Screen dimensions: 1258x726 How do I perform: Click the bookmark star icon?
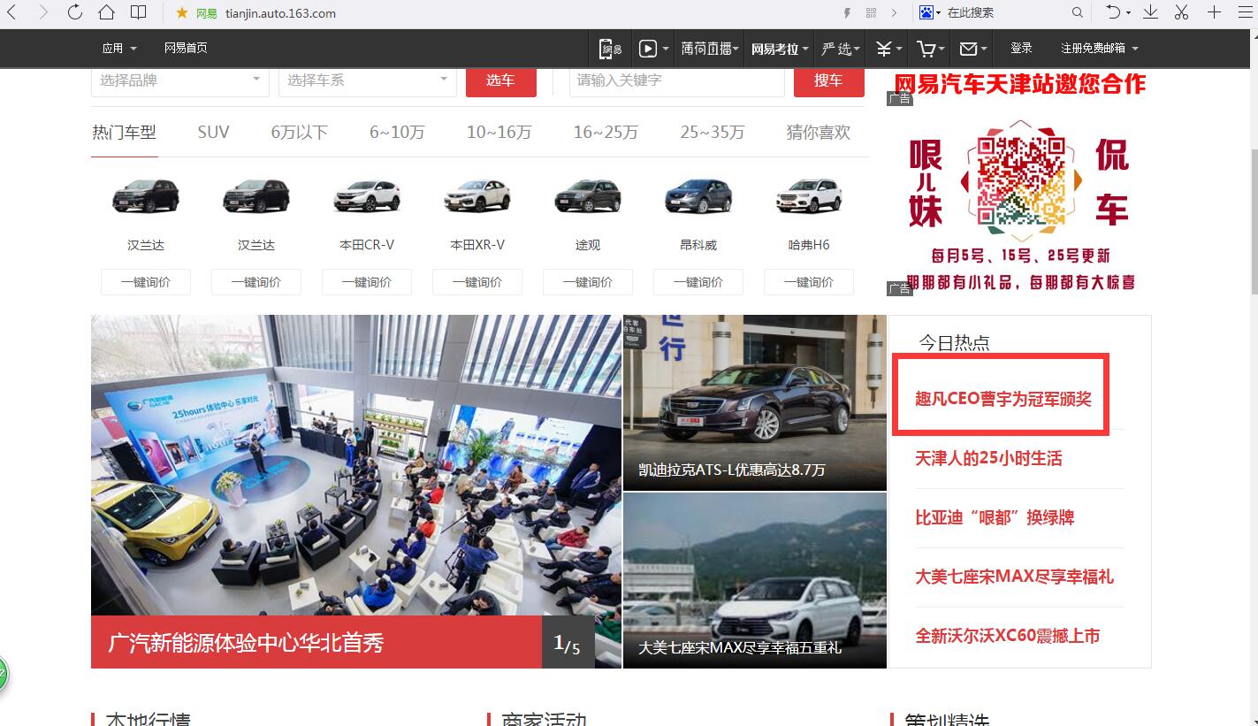point(182,13)
